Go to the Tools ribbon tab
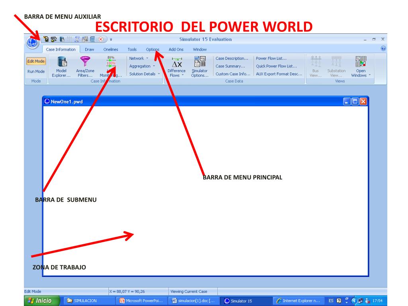The width and height of the screenshot is (408, 306). click(x=132, y=49)
